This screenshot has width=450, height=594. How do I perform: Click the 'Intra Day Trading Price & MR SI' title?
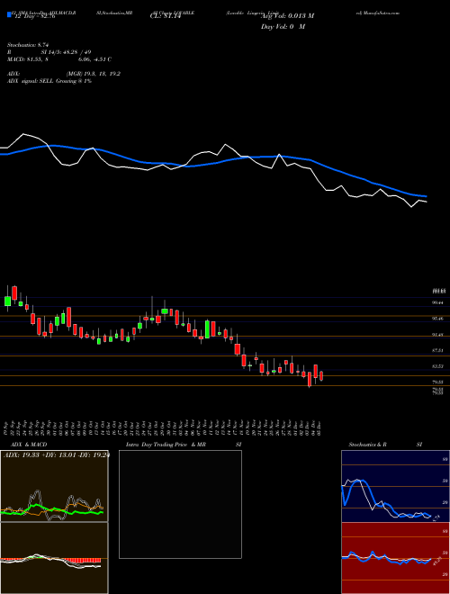pyautogui.click(x=184, y=445)
